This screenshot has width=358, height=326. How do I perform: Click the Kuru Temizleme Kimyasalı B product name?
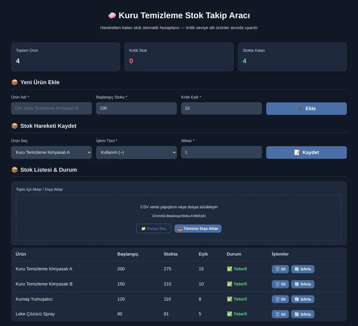coord(44,284)
